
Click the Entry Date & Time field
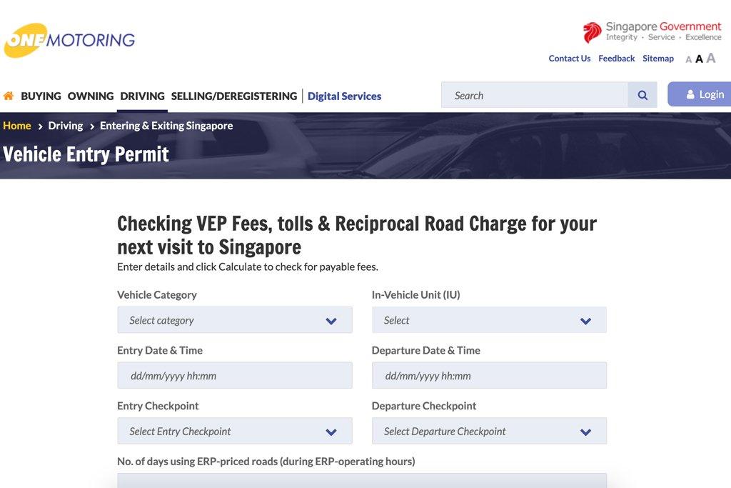(234, 376)
